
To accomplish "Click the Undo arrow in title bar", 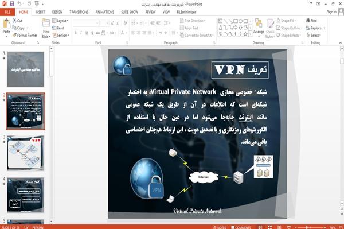I will (19, 4).
